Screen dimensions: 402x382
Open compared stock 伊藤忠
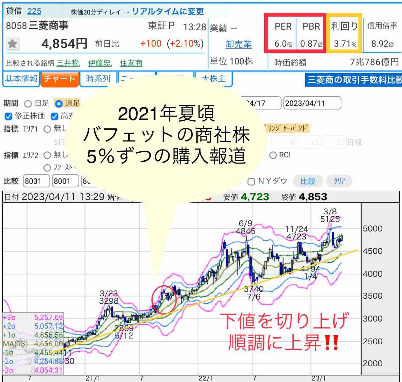pyautogui.click(x=99, y=63)
